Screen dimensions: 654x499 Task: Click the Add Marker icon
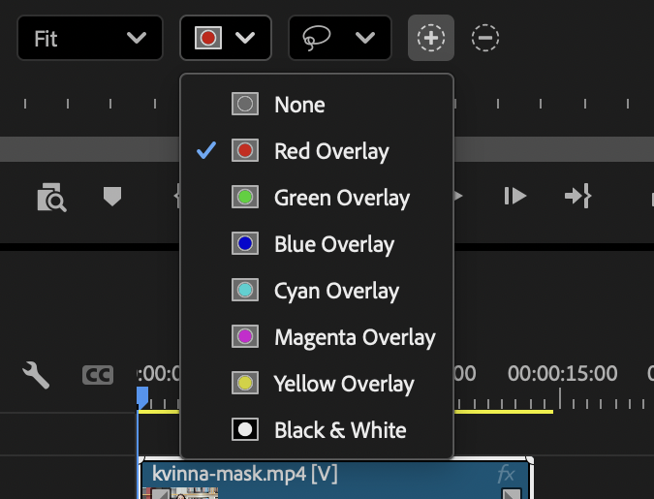112,196
